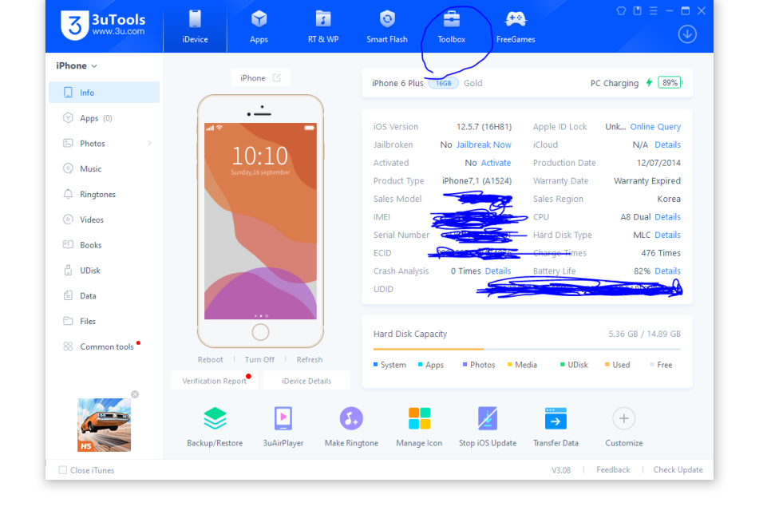Click the downloads arrow icon
The height and width of the screenshot is (530, 771).
click(687, 34)
